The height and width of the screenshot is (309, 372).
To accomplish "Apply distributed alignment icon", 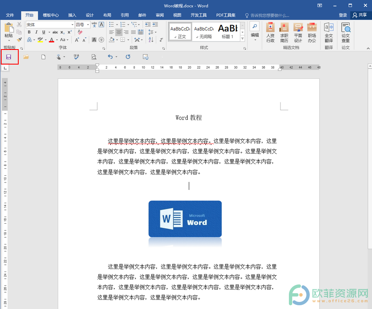I will point(140,32).
